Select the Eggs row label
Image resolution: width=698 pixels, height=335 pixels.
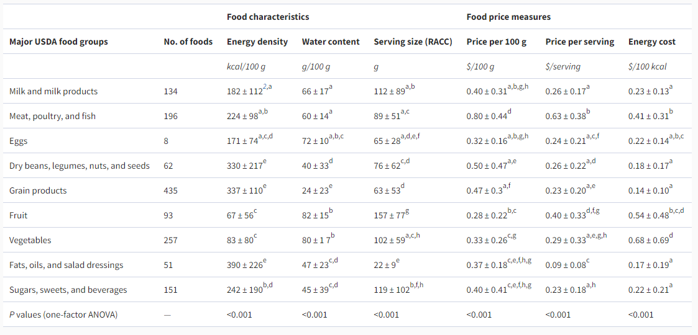pos(17,141)
